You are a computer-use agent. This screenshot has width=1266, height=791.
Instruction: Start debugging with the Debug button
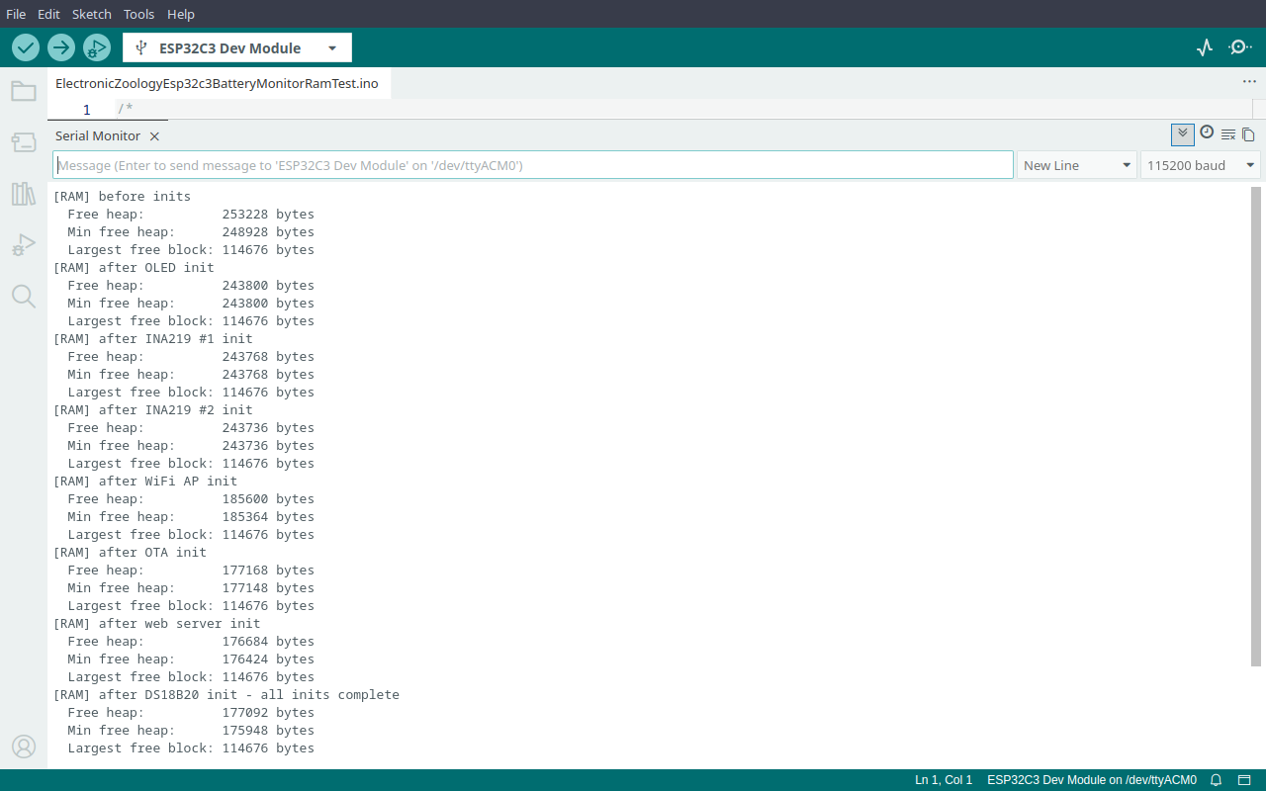click(x=97, y=47)
